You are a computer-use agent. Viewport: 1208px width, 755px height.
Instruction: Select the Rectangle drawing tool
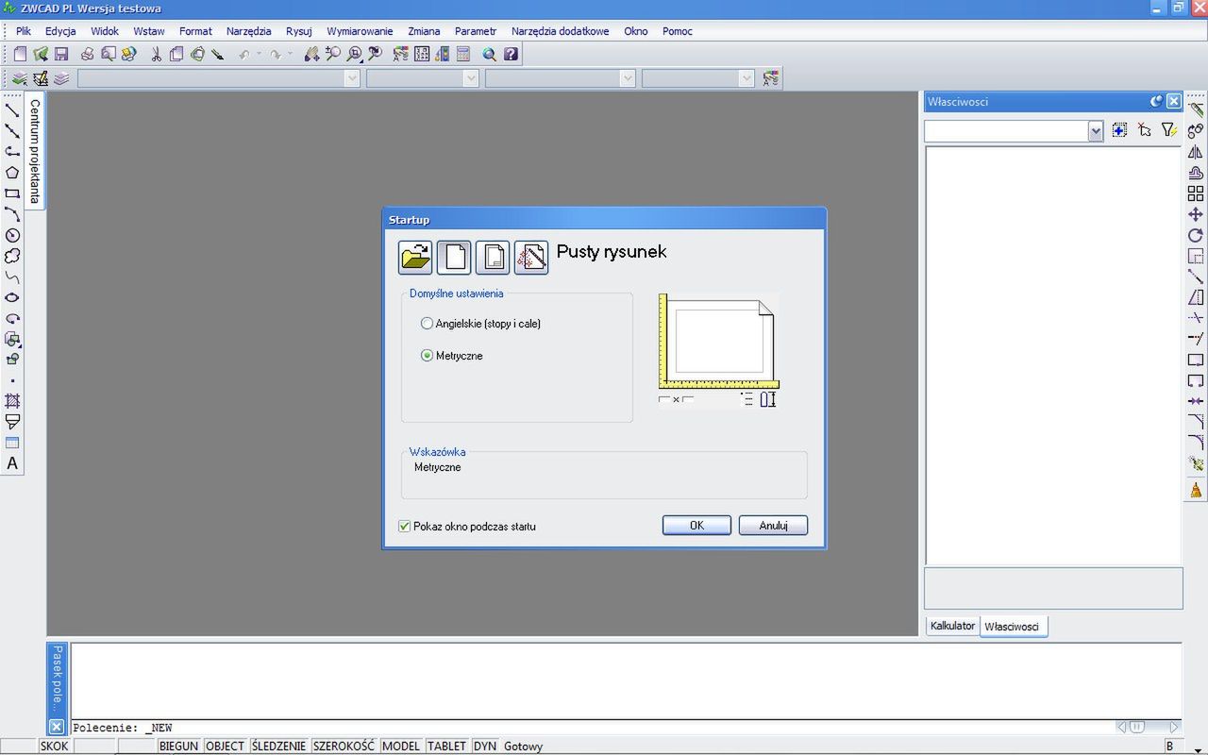click(12, 193)
